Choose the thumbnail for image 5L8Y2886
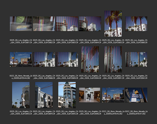The width and height of the screenshot is (157, 124). [x=136, y=24]
